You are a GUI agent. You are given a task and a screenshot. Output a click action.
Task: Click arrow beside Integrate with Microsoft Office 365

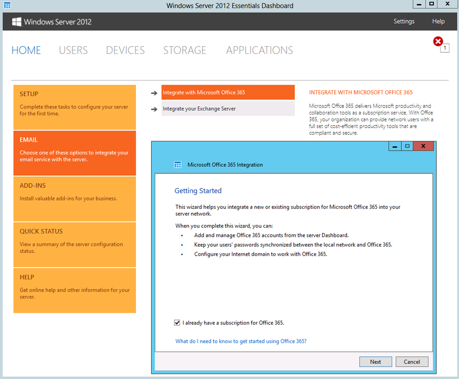(154, 93)
